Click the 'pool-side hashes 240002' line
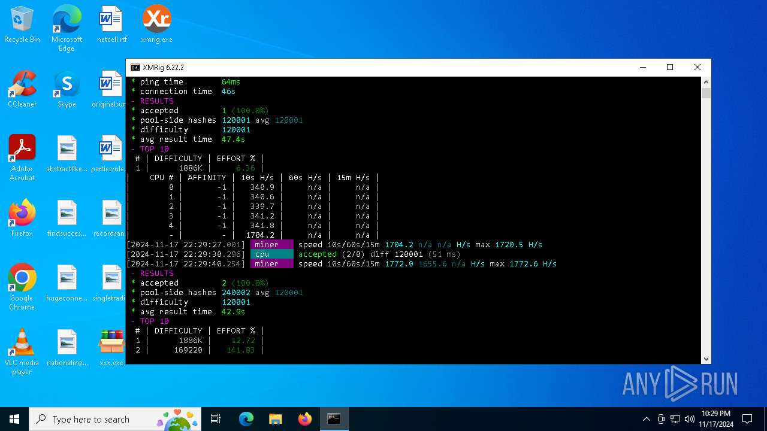 click(x=216, y=293)
